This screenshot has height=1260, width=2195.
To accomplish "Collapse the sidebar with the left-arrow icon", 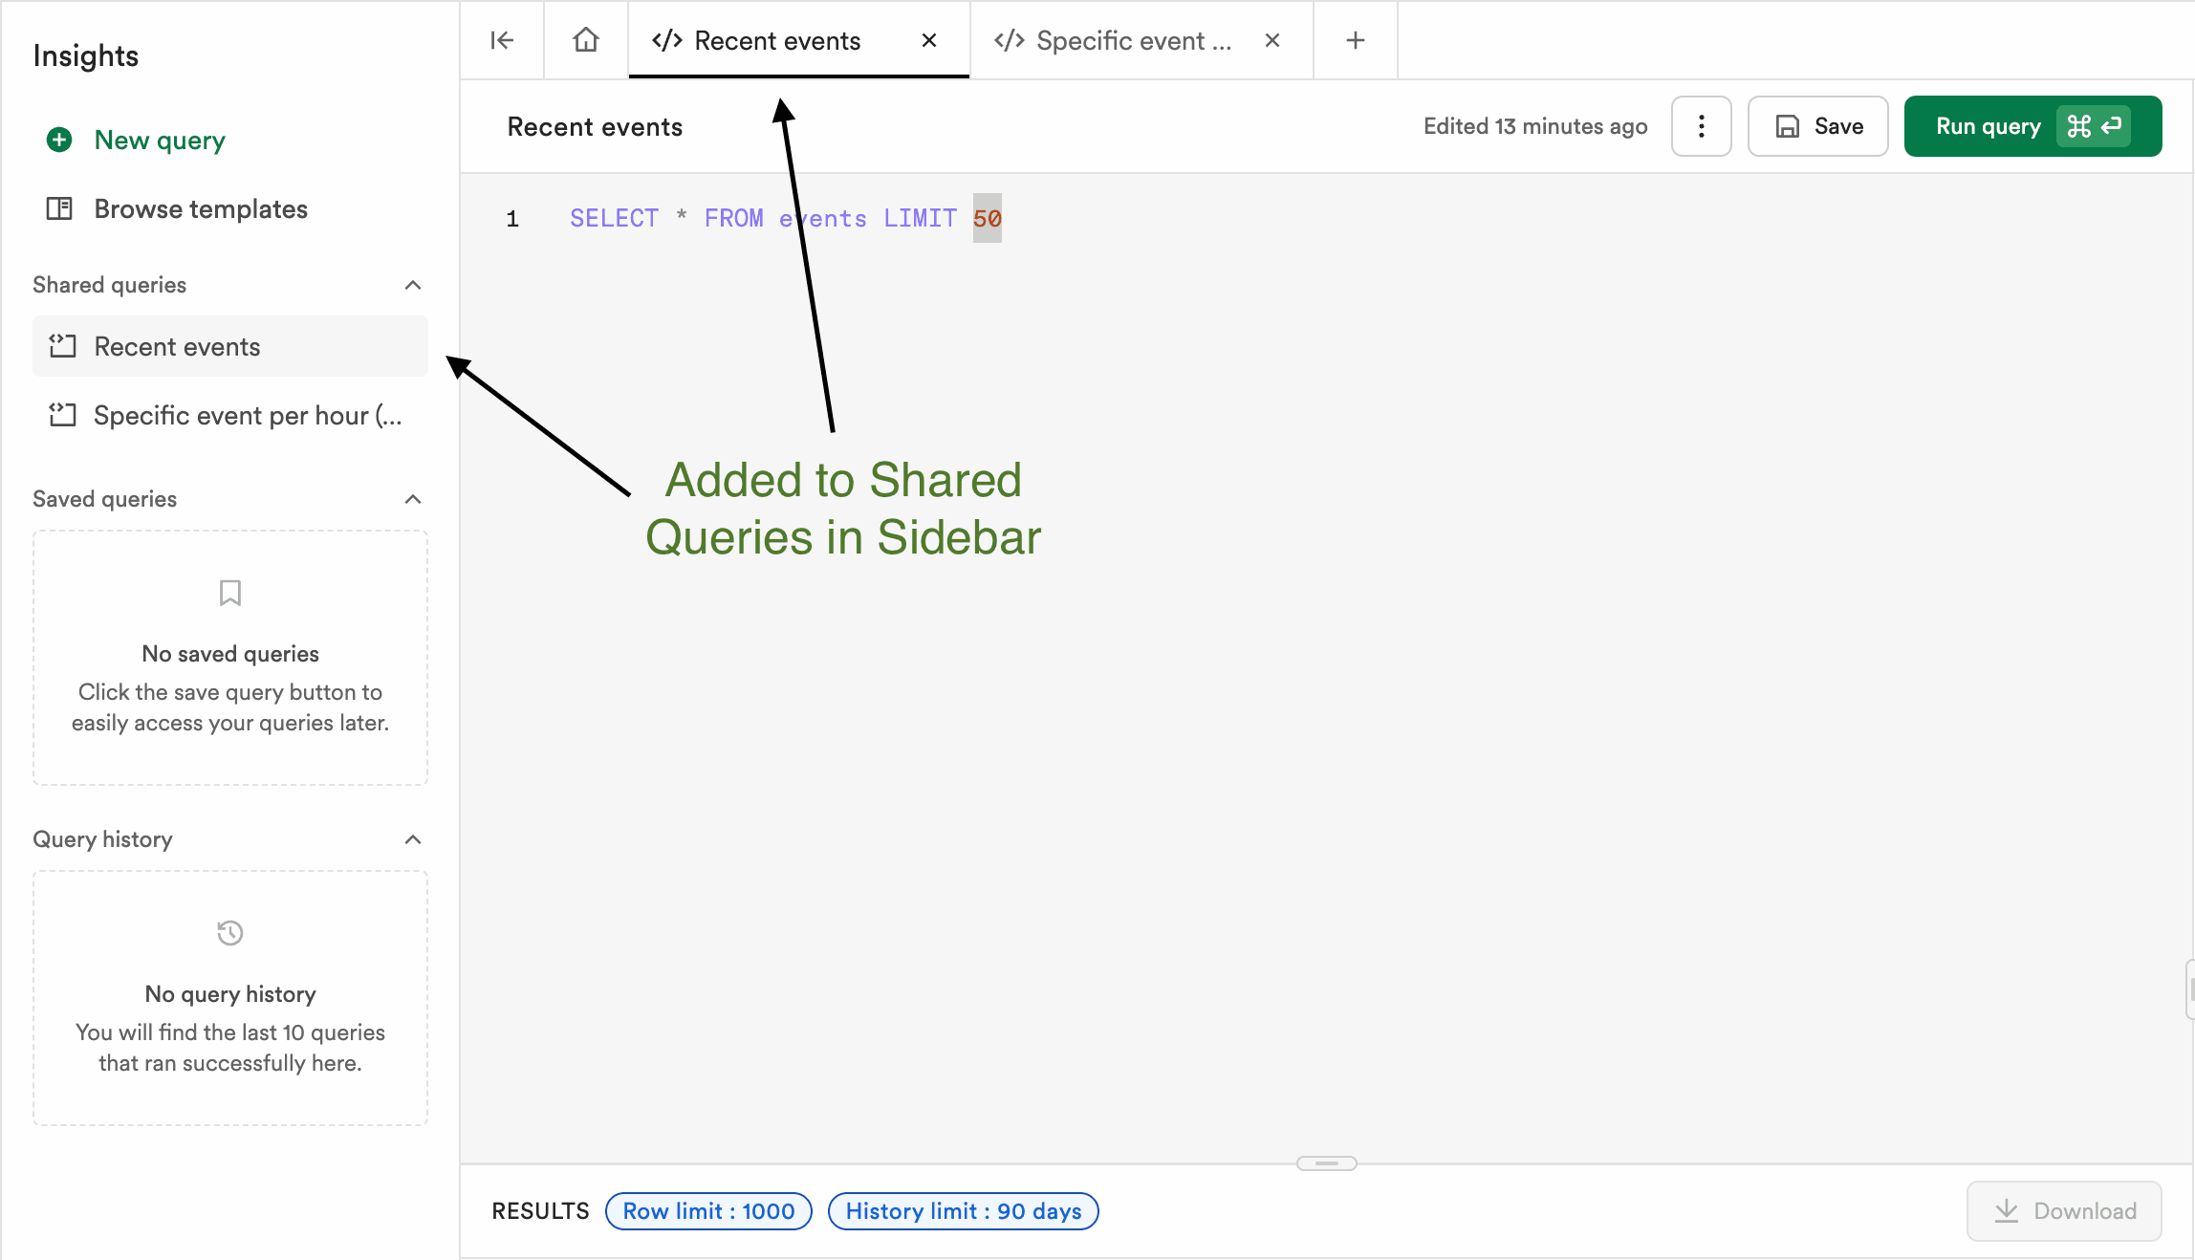I will (x=501, y=40).
